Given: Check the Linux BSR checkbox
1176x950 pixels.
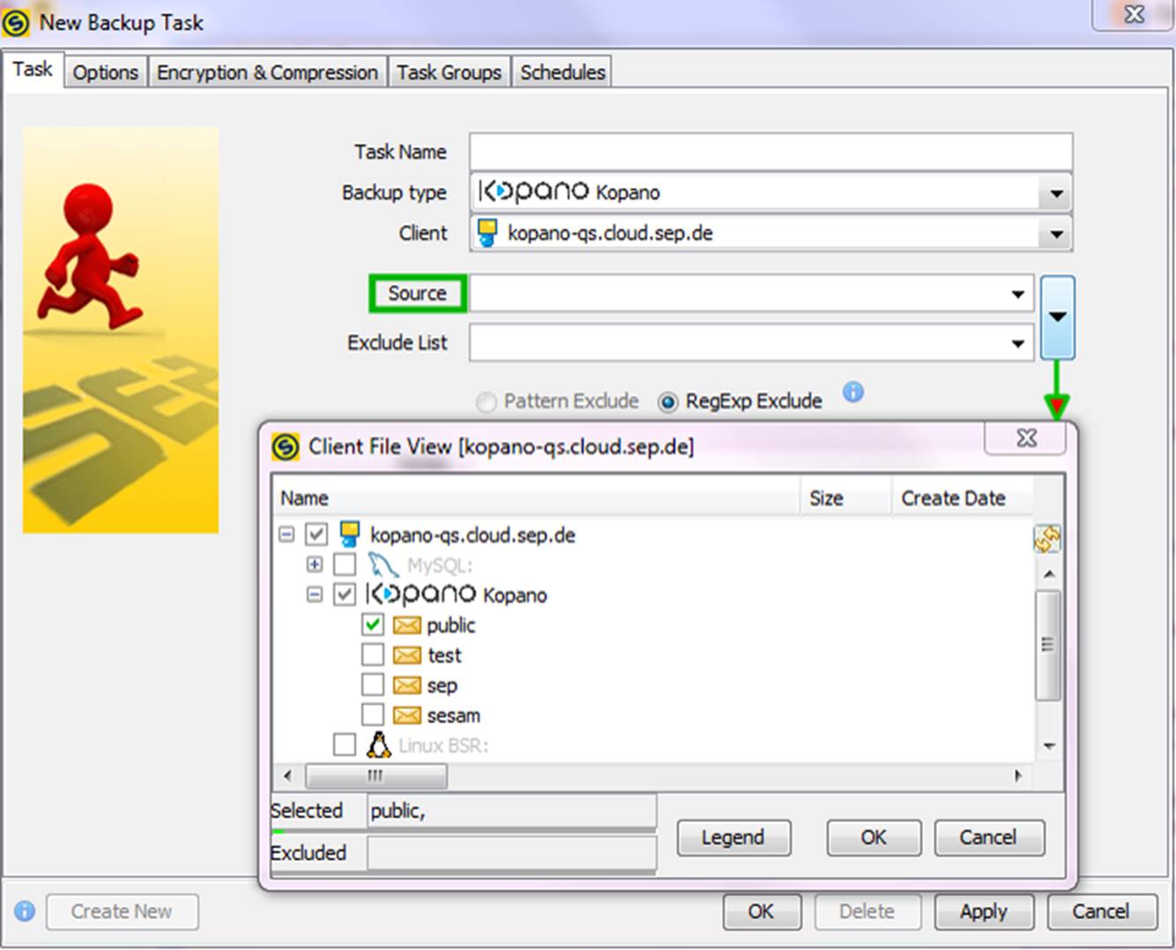Looking at the screenshot, I should (345, 745).
